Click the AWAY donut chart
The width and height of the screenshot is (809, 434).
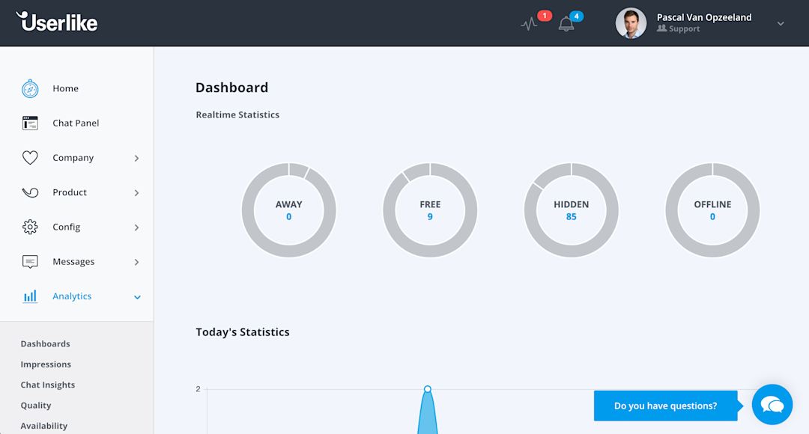pyautogui.click(x=289, y=210)
